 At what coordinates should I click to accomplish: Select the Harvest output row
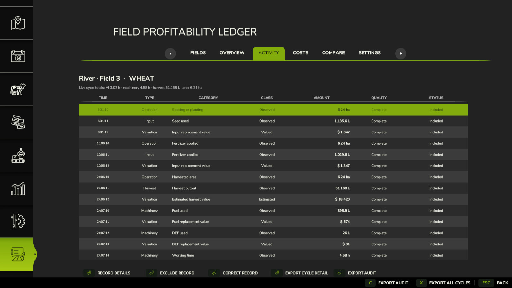click(x=274, y=188)
